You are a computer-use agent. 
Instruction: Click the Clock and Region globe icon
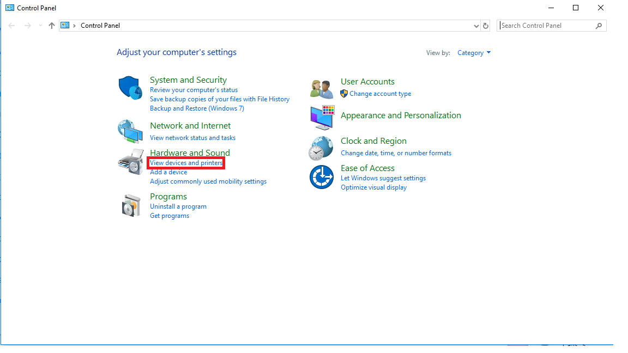click(321, 149)
